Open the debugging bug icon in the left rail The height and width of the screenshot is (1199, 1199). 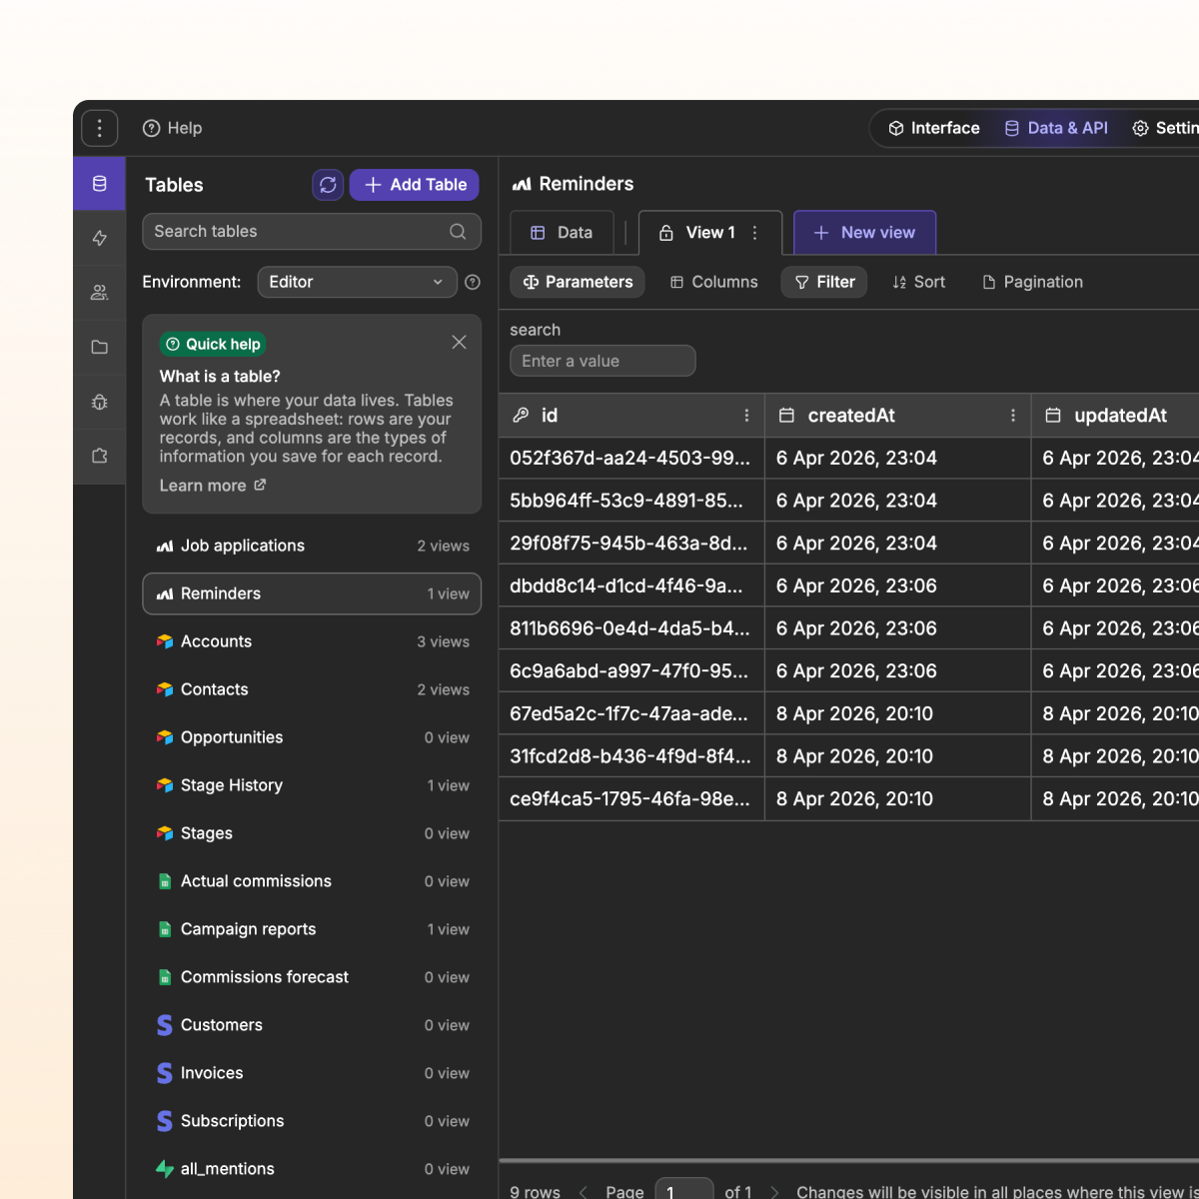[99, 402]
